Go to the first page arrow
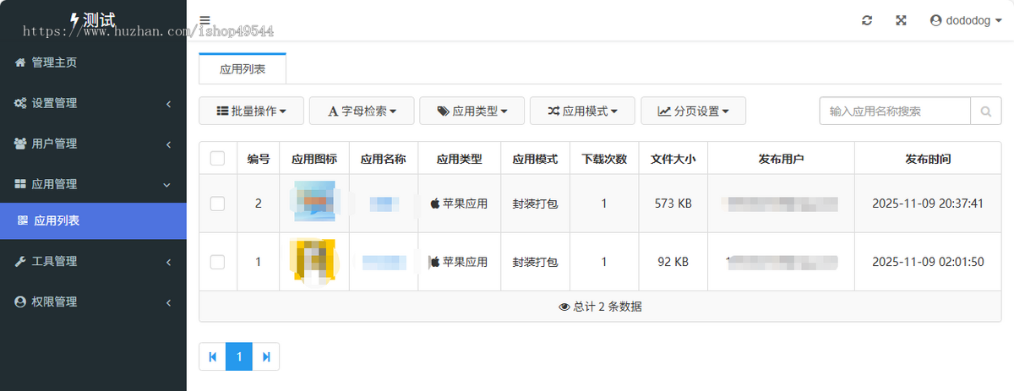Image resolution: width=1014 pixels, height=391 pixels. click(212, 356)
